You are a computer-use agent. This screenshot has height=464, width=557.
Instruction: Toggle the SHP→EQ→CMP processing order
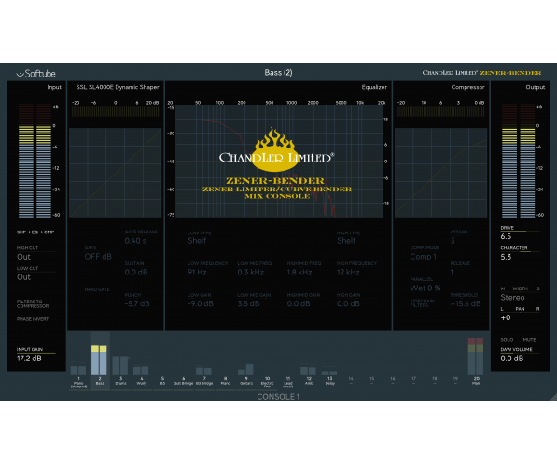(35, 232)
